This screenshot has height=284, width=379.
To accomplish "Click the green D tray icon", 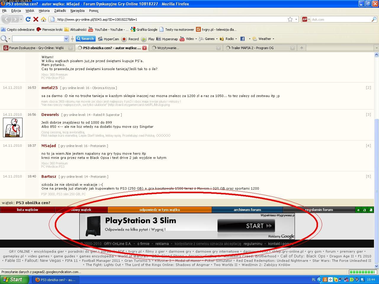I will click(x=351, y=280).
